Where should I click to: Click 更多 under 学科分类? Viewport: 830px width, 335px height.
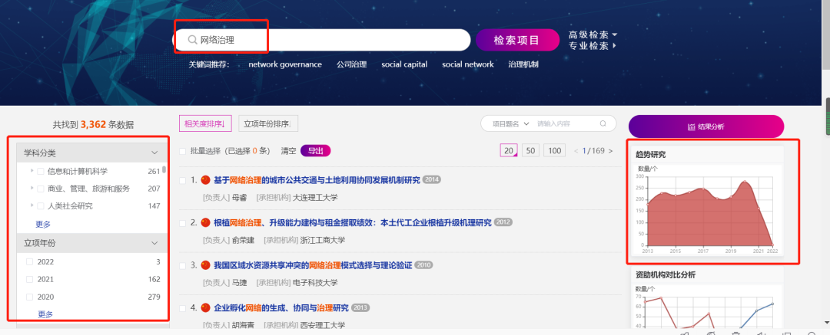coord(43,224)
